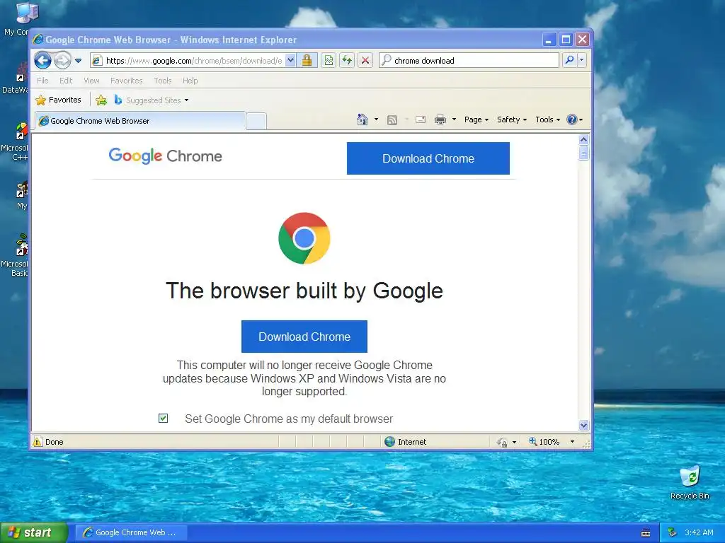Click the vertical scrollbar thumb
Image resolution: width=725 pixels, height=543 pixels.
[x=583, y=153]
